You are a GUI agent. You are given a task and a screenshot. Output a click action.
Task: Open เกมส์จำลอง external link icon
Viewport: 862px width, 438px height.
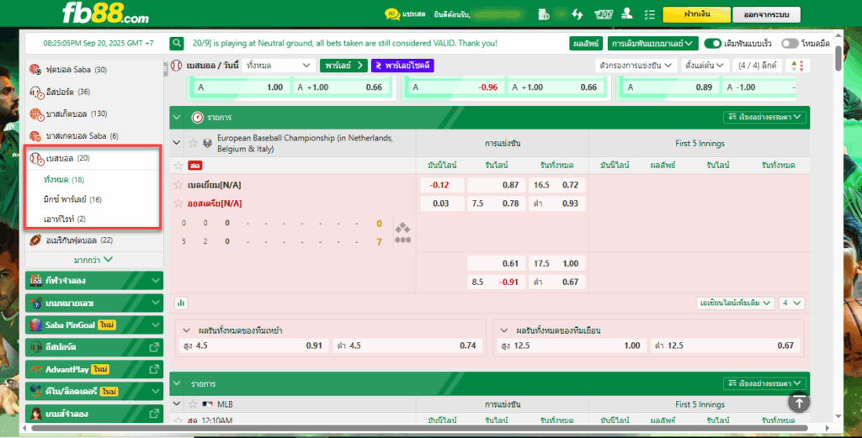point(154,414)
